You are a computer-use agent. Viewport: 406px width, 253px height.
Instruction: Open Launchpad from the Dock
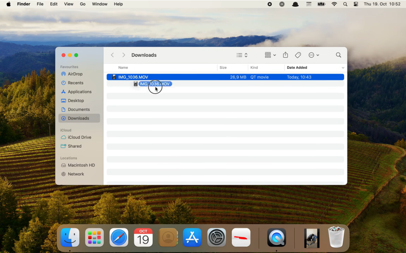(94, 238)
